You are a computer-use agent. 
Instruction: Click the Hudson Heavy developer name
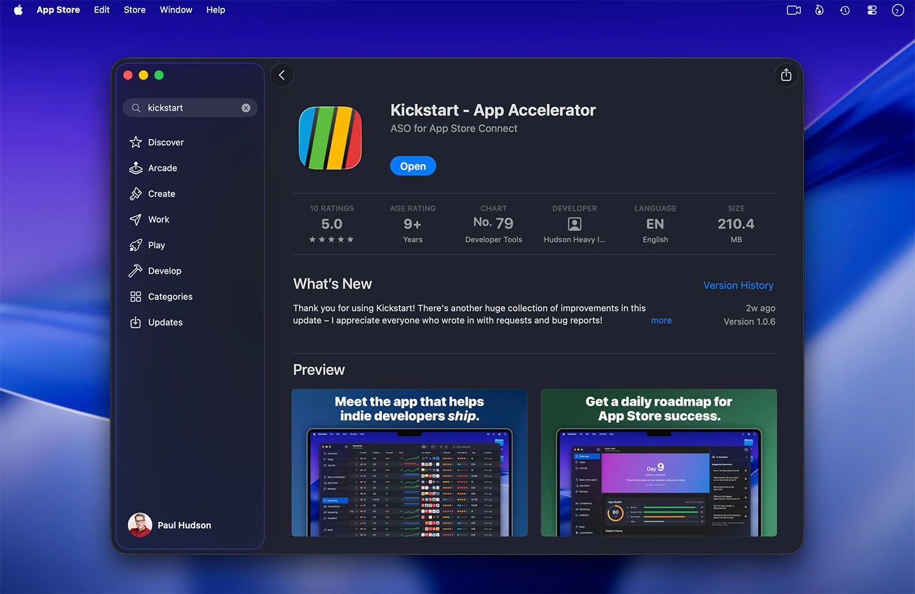[x=575, y=240]
